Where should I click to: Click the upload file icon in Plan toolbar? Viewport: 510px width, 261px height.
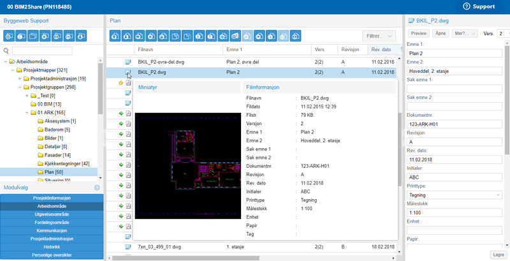point(115,36)
